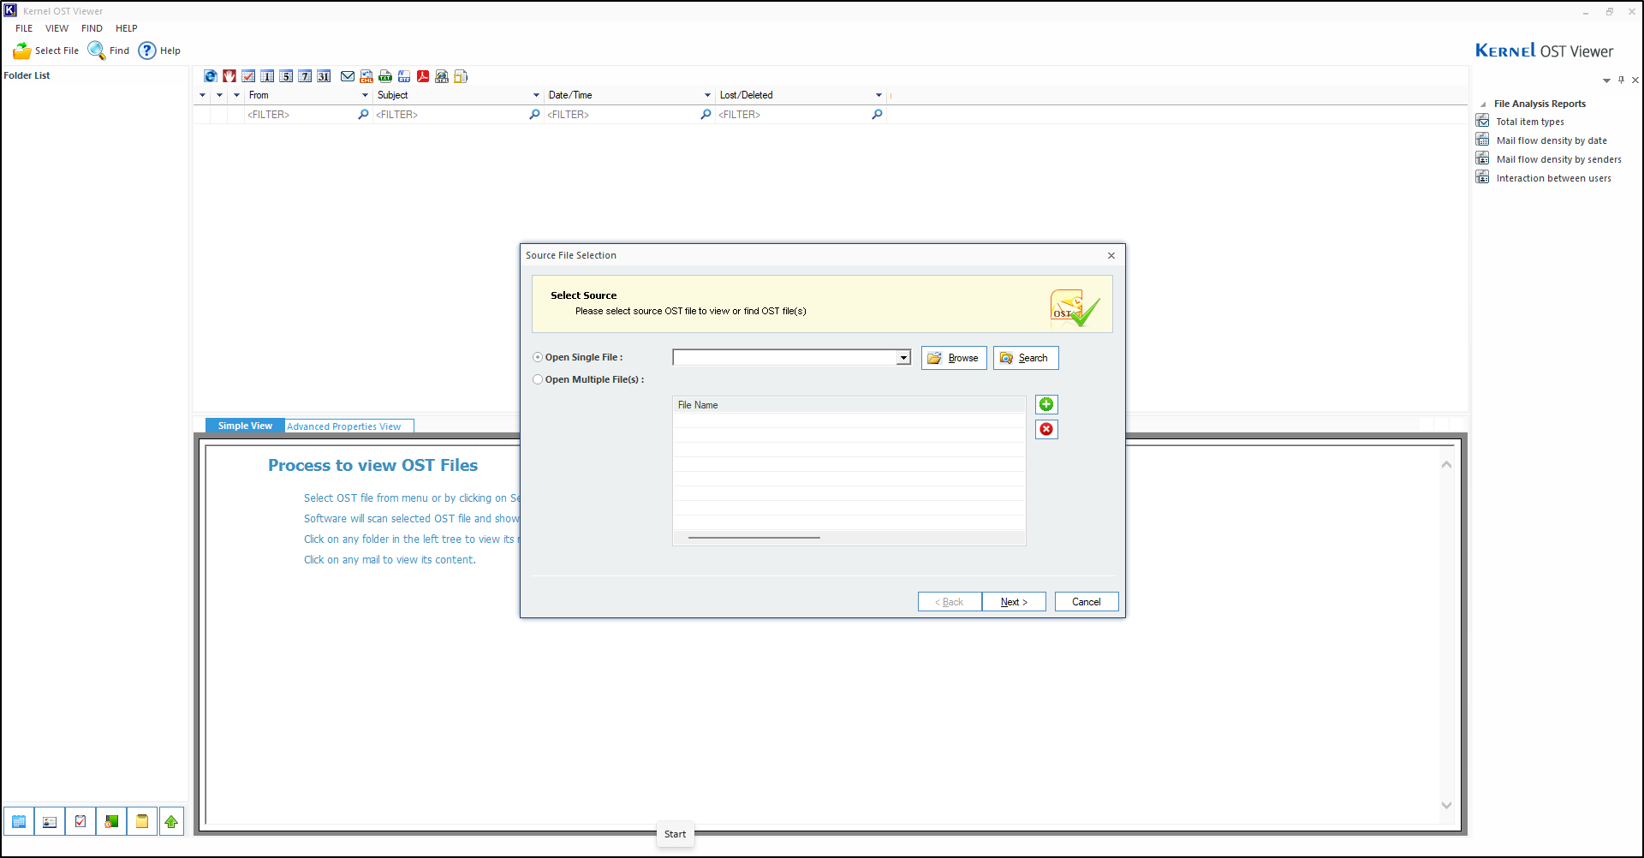
Task: Expand the Date/Time column dropdown arrow
Action: point(707,95)
